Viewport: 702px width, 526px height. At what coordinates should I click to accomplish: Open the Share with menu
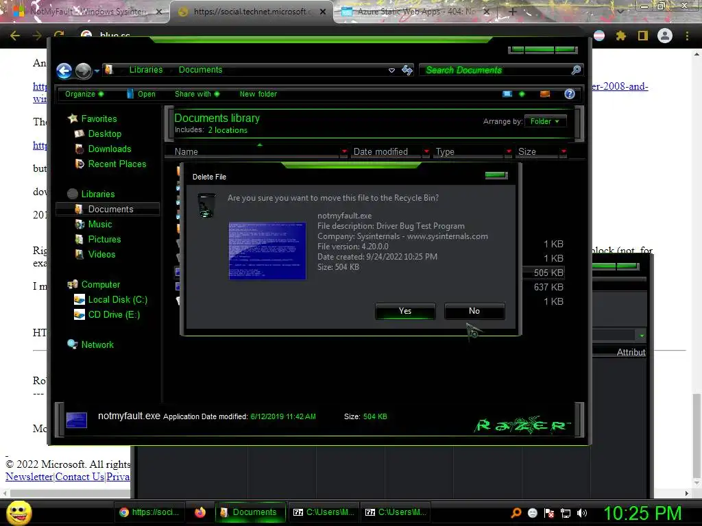[x=197, y=94]
